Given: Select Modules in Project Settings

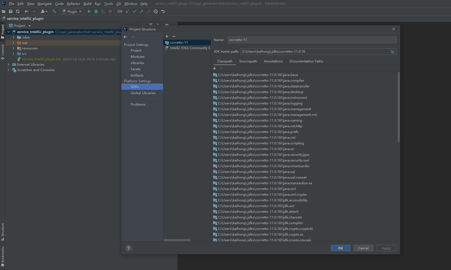Looking at the screenshot, I should coord(137,56).
